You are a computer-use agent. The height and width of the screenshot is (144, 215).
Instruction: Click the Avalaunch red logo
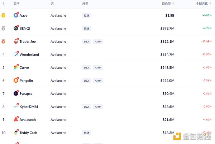[16, 120]
